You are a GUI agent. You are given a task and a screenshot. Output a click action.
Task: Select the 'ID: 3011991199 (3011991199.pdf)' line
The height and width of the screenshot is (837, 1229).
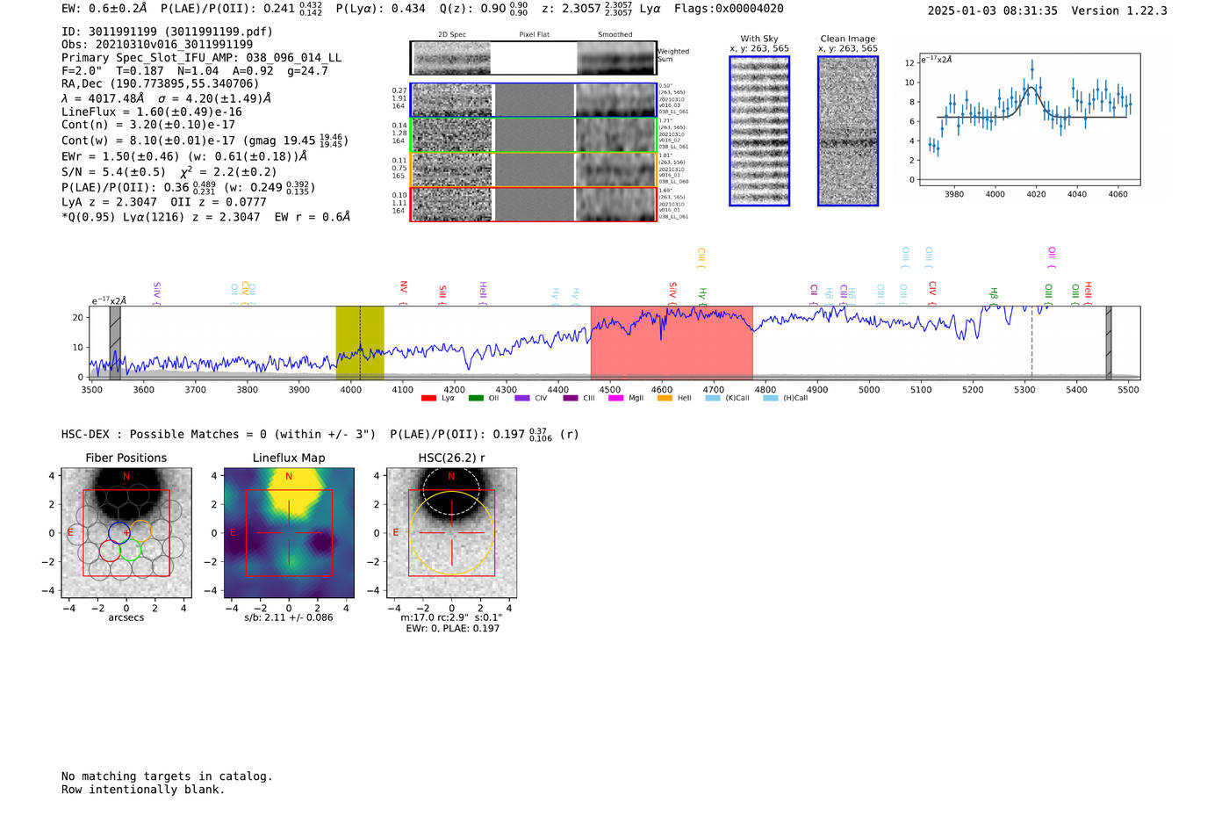click(167, 32)
